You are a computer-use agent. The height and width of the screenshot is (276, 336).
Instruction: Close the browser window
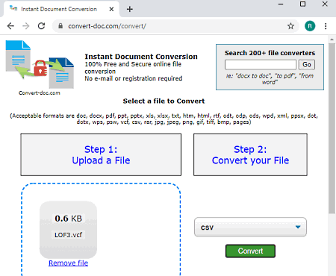(x=325, y=4)
